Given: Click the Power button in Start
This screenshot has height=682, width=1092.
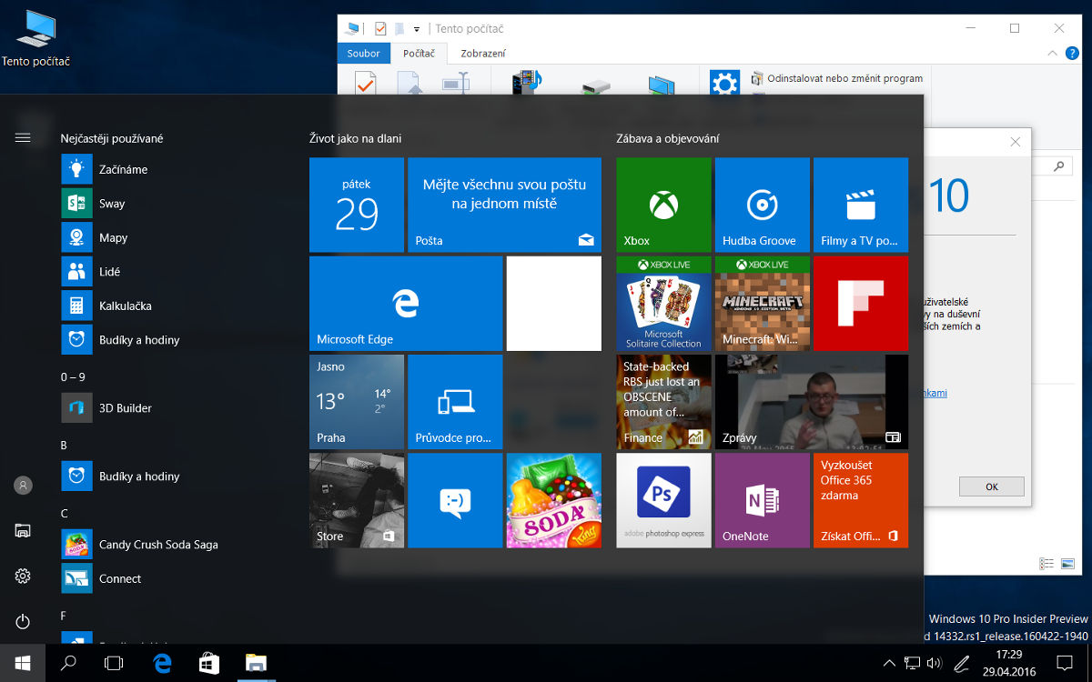Looking at the screenshot, I should coord(23,622).
